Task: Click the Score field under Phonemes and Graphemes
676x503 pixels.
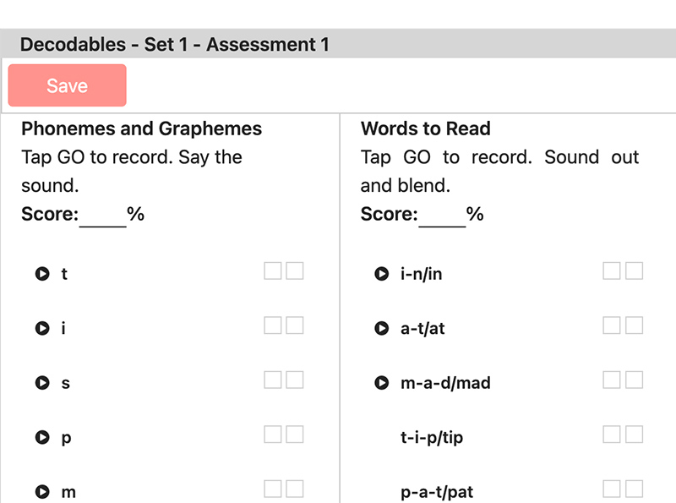Action: pos(101,213)
